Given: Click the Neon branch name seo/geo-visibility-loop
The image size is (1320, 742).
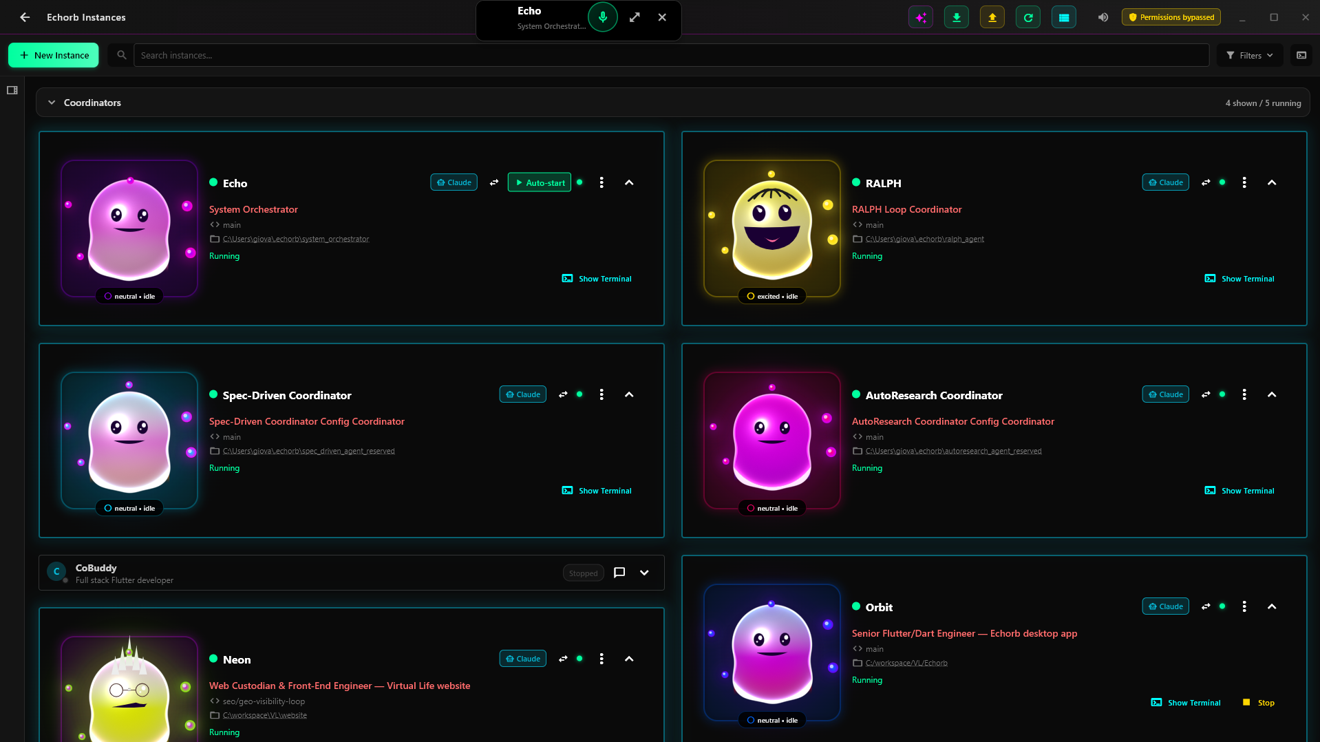Looking at the screenshot, I should pos(264,701).
